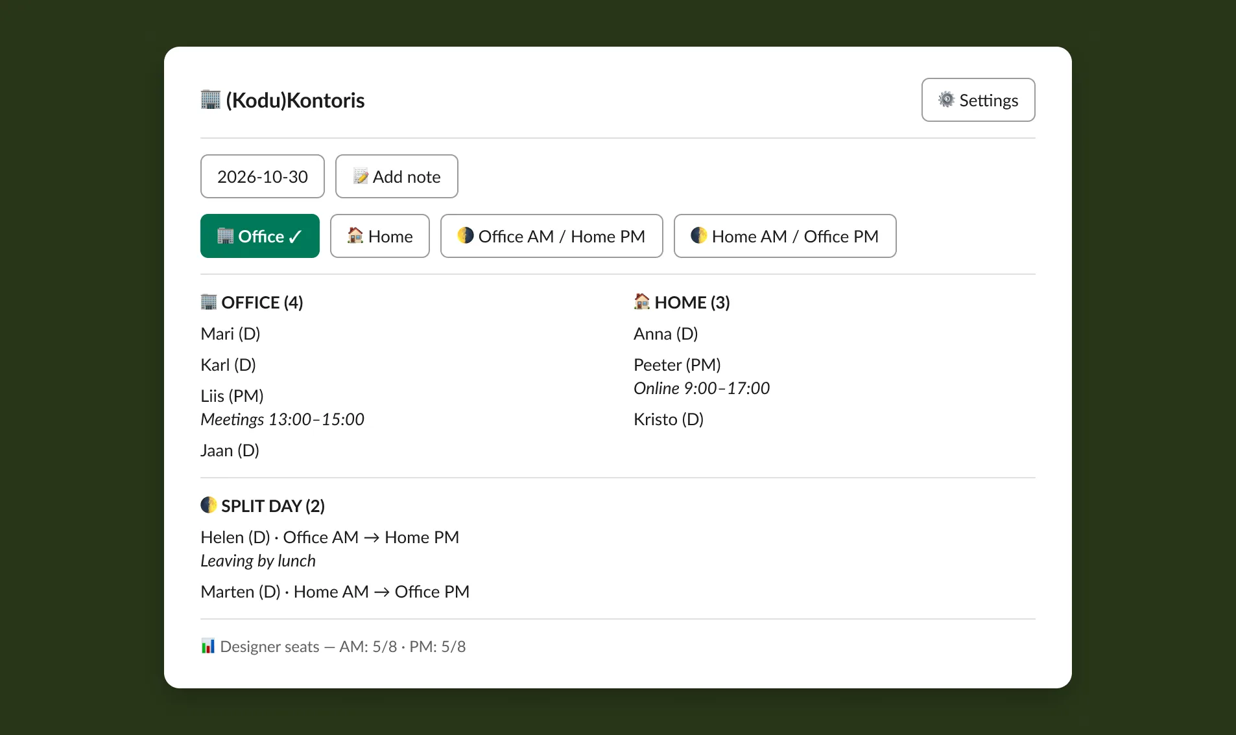
Task: Click the note Meetings 13:00–15:00
Action: coord(282,419)
